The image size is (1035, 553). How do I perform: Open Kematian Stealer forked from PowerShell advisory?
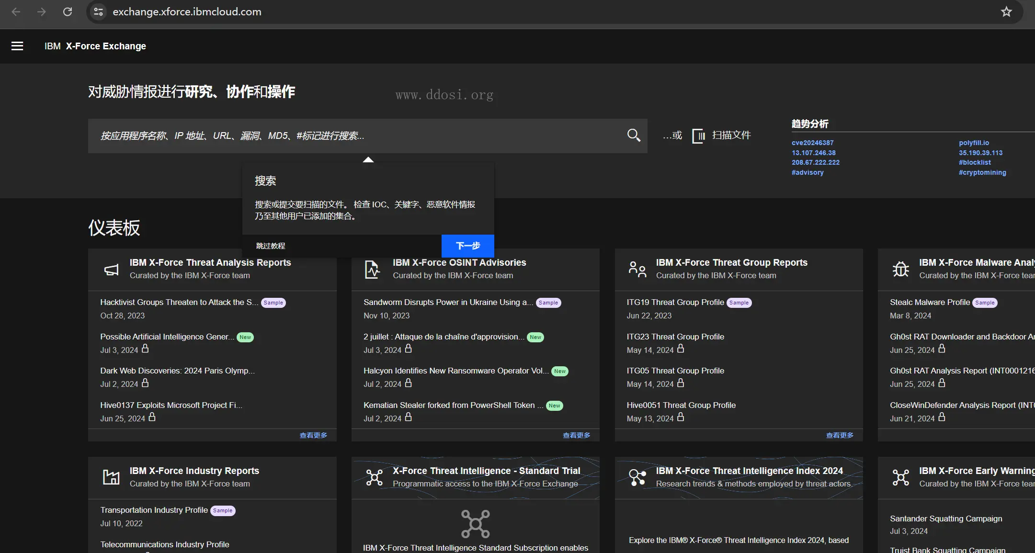click(454, 405)
